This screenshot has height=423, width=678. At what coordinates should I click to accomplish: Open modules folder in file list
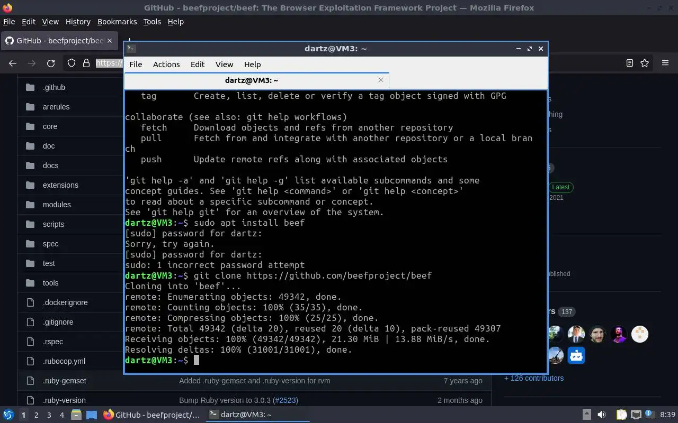57,205
